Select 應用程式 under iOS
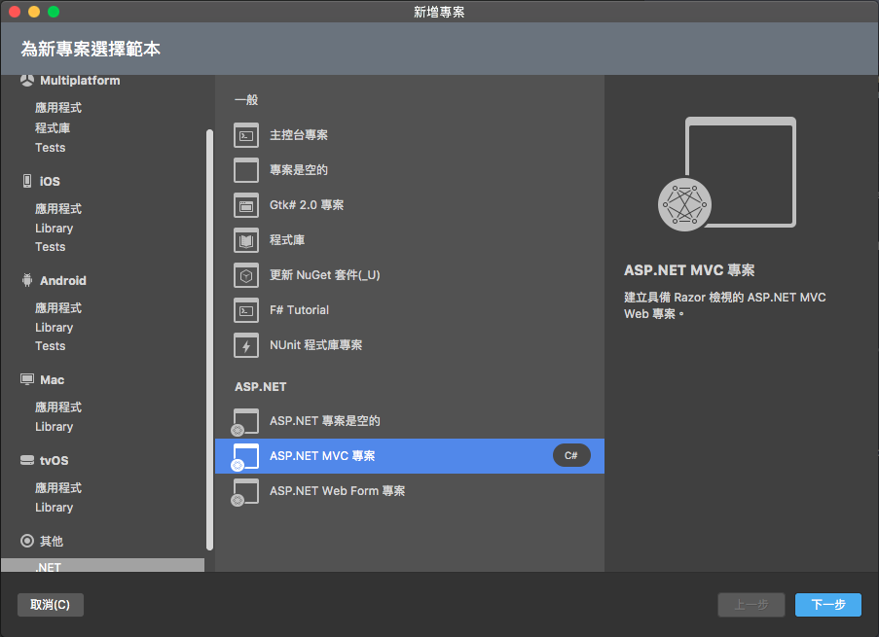879x637 pixels. [x=58, y=208]
